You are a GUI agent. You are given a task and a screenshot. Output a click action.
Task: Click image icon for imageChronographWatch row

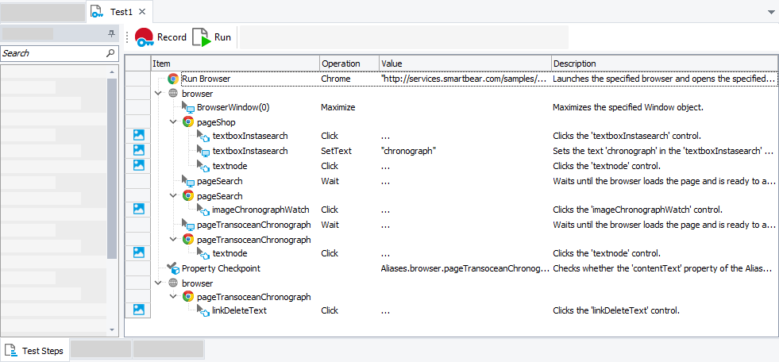coord(138,210)
